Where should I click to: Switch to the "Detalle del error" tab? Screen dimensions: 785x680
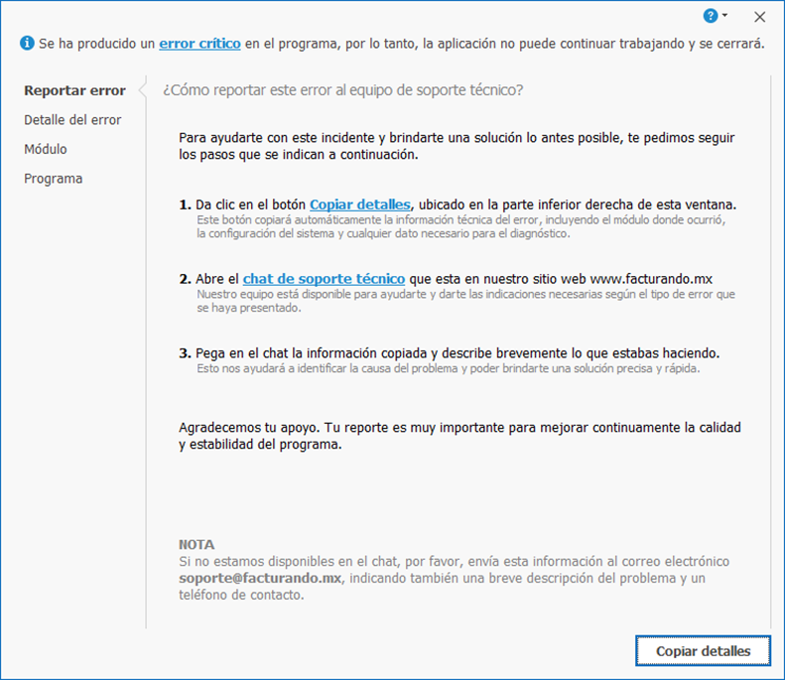point(72,120)
